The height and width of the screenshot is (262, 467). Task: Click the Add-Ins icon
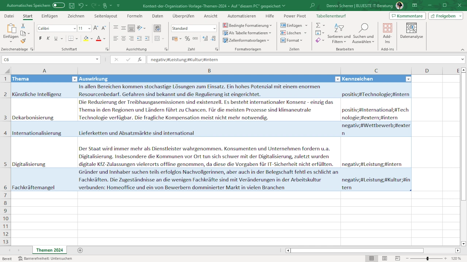tap(387, 32)
